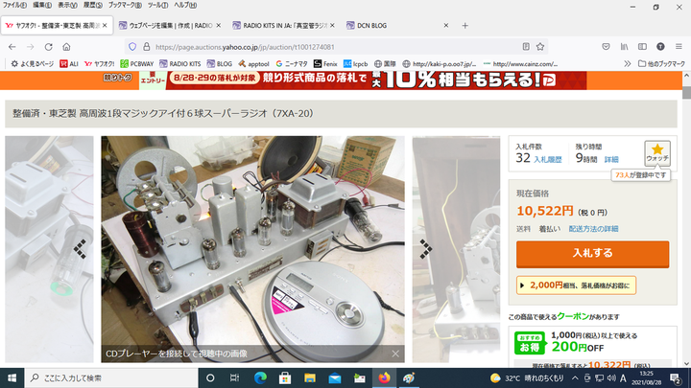Show next image with right arrow
Viewport: 691px width, 388px height.
point(425,247)
